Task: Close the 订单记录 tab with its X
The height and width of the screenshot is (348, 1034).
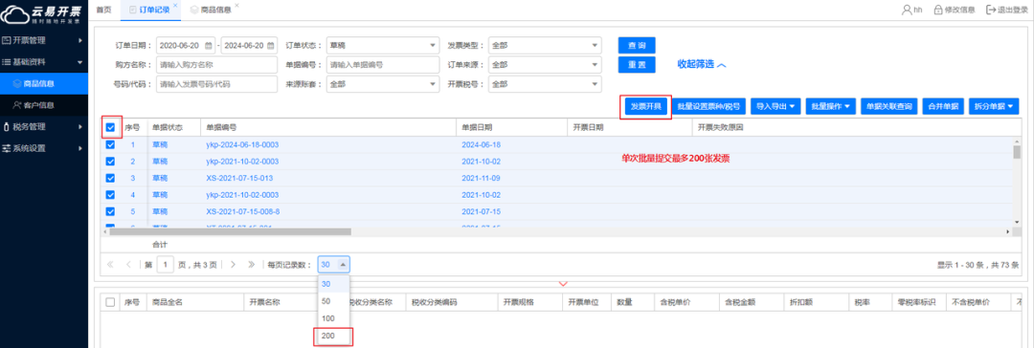Action: (175, 6)
